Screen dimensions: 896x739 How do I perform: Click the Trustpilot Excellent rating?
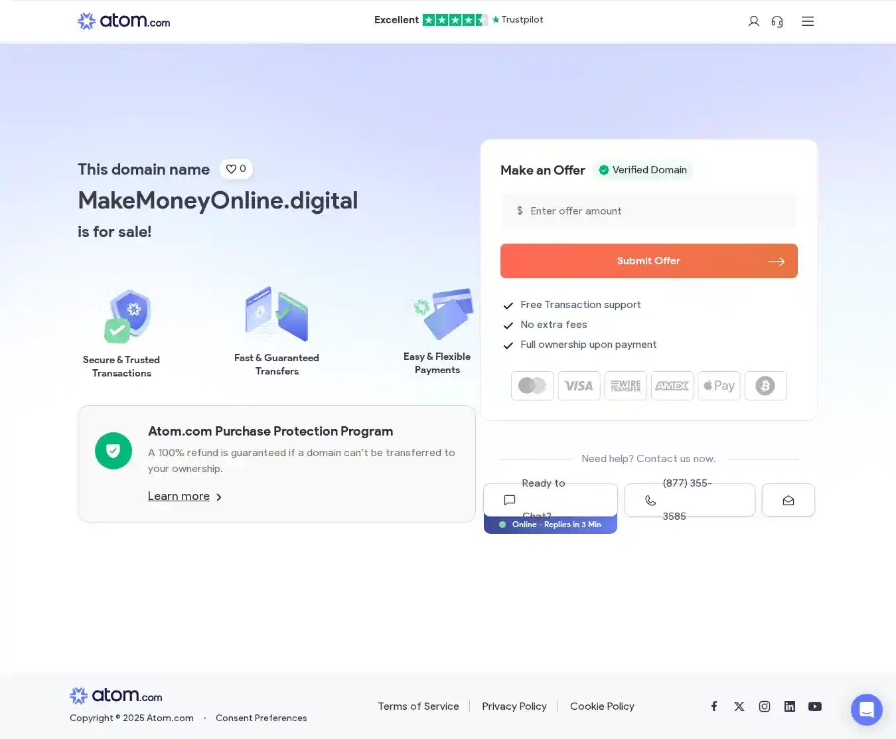[458, 20]
